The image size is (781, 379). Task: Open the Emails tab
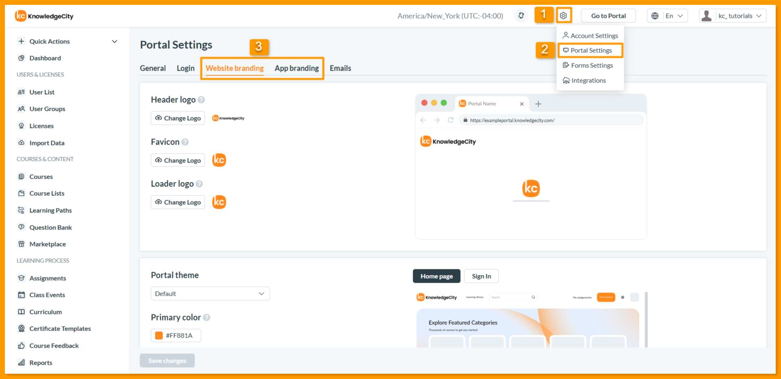pos(340,68)
